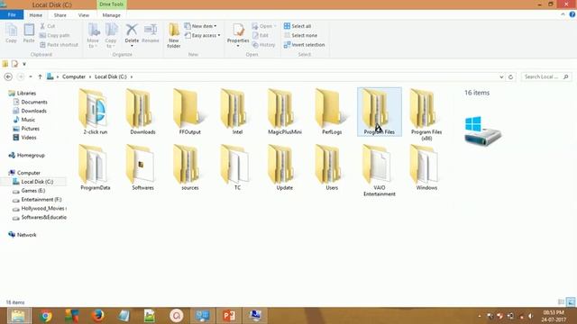Click Paste shortcut in the ribbon
The height and width of the screenshot is (324, 577).
pyautogui.click(x=59, y=44)
